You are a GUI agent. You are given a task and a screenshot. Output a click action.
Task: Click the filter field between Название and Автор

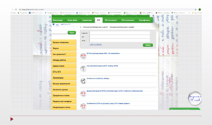click(120, 37)
